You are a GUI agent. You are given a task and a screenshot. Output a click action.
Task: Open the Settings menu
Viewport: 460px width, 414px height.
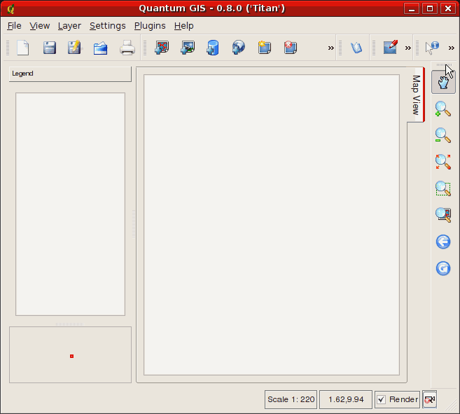108,26
